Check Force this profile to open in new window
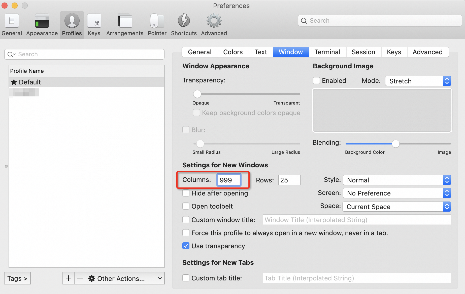Viewport: 465px width, 294px height. click(x=186, y=233)
